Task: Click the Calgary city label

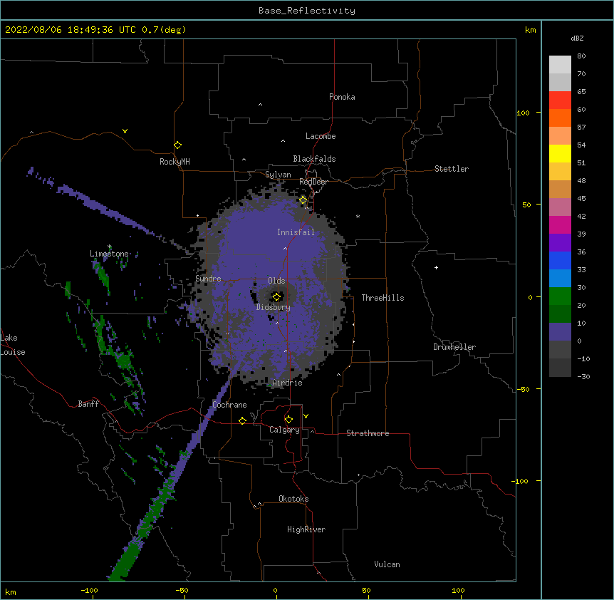Action: point(284,430)
